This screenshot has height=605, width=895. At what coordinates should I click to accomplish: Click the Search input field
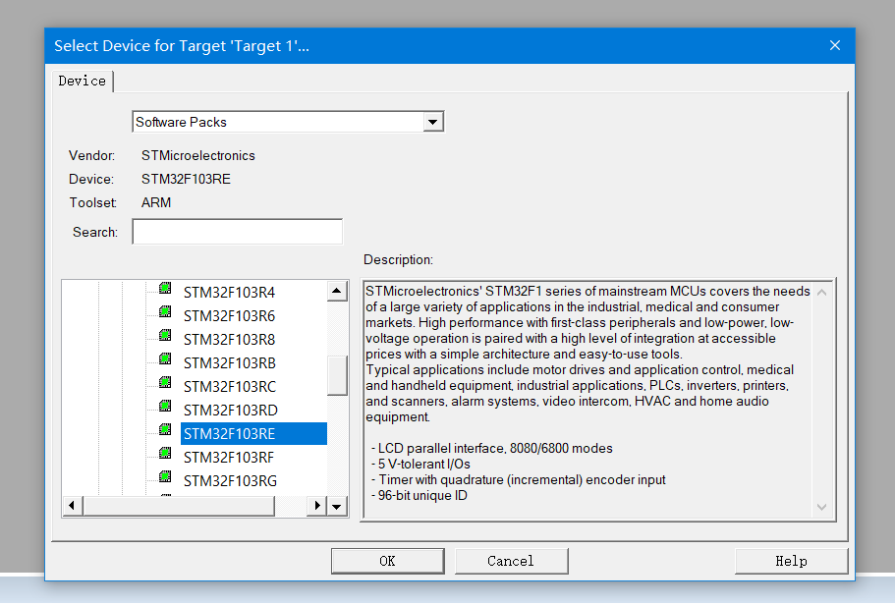(x=238, y=232)
